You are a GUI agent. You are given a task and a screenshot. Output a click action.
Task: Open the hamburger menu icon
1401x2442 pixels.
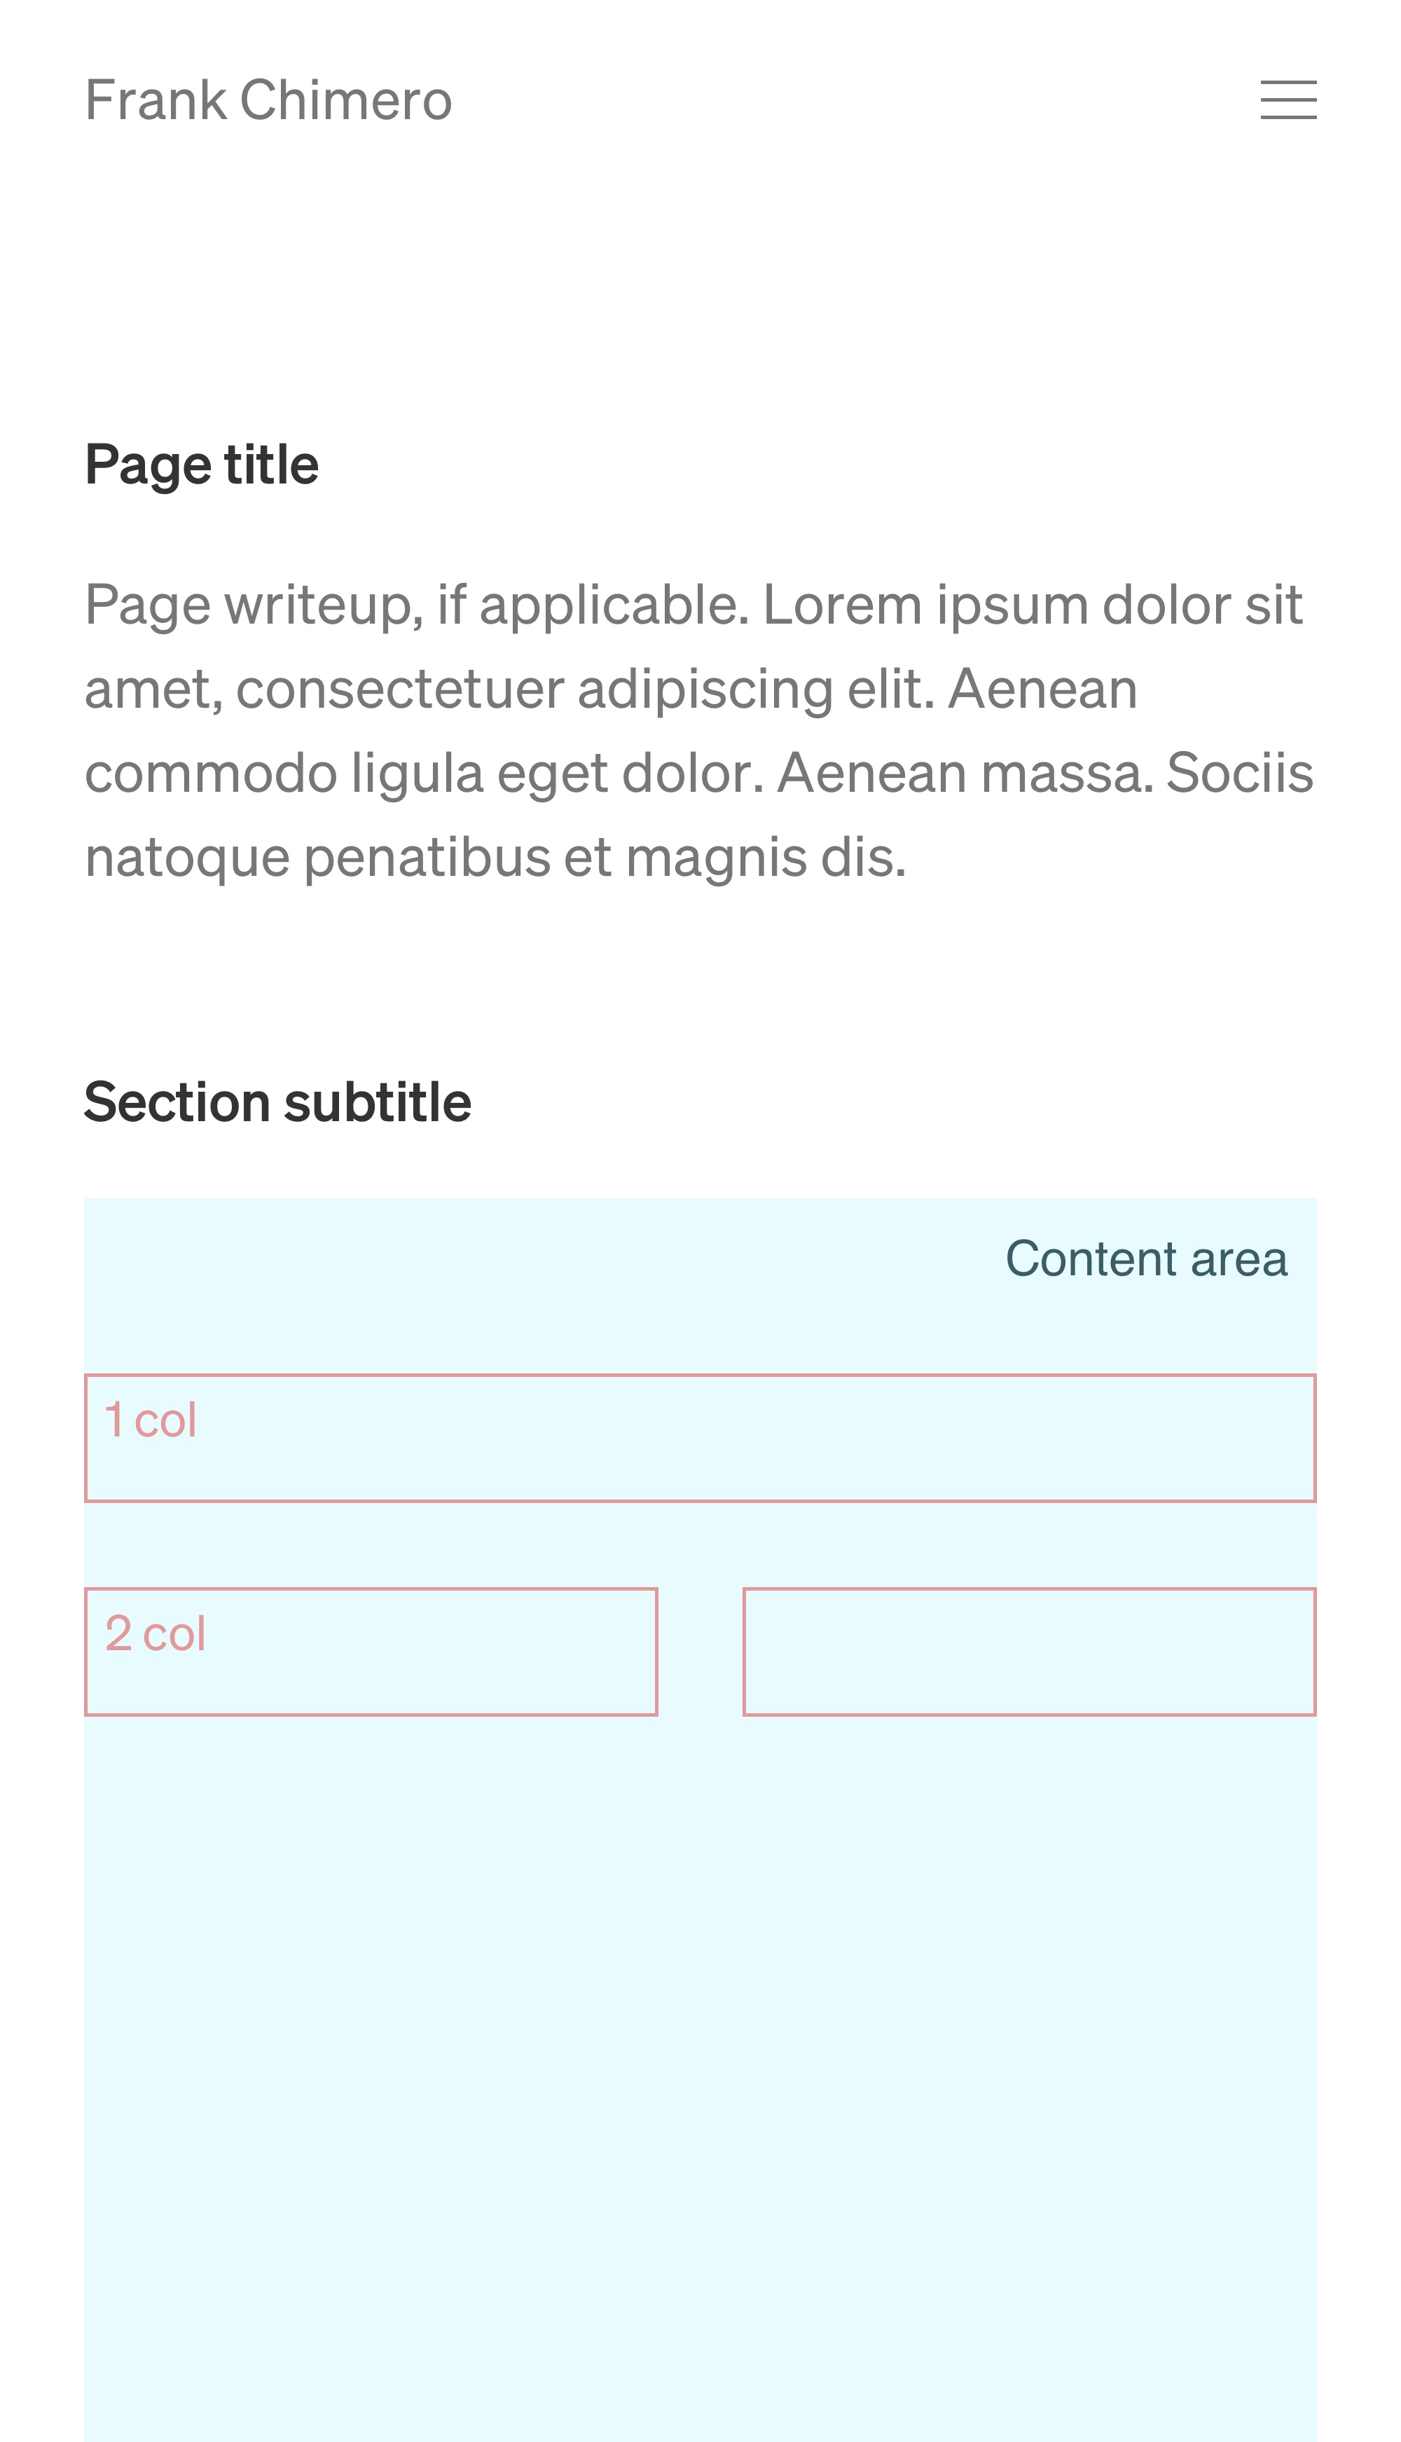click(x=1288, y=100)
